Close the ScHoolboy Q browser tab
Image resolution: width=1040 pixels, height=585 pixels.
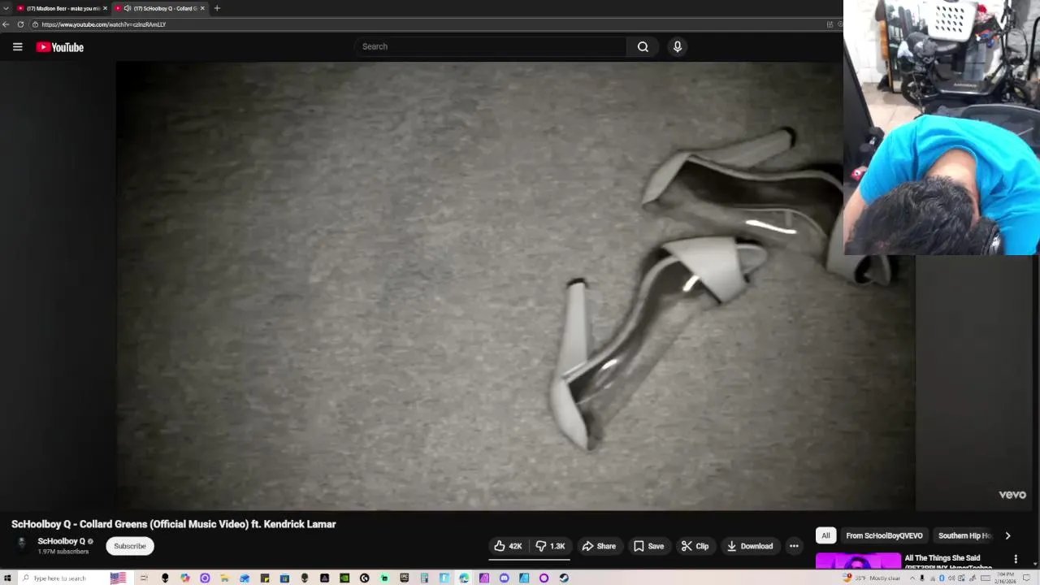202,8
